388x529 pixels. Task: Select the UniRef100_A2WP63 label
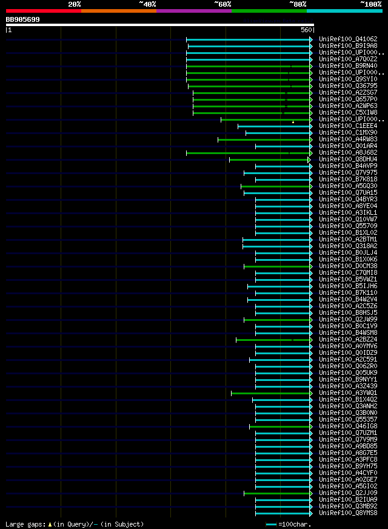pyautogui.click(x=348, y=106)
